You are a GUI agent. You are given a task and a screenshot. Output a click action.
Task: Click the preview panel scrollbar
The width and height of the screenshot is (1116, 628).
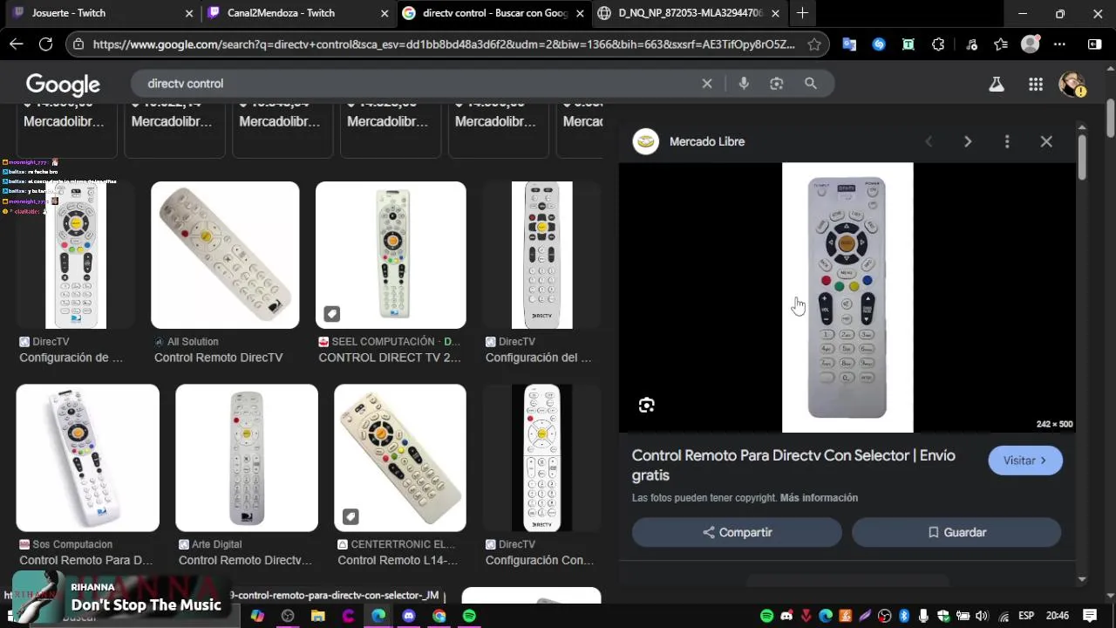(x=1082, y=157)
